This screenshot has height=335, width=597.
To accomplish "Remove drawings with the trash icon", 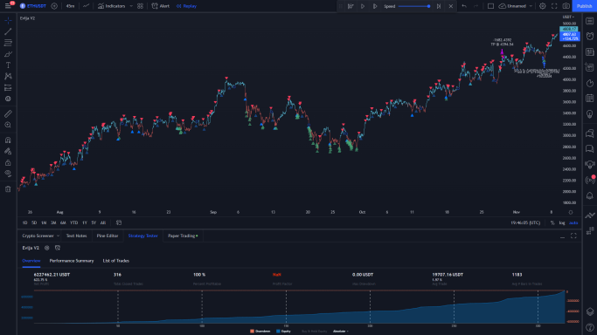I will [x=8, y=189].
